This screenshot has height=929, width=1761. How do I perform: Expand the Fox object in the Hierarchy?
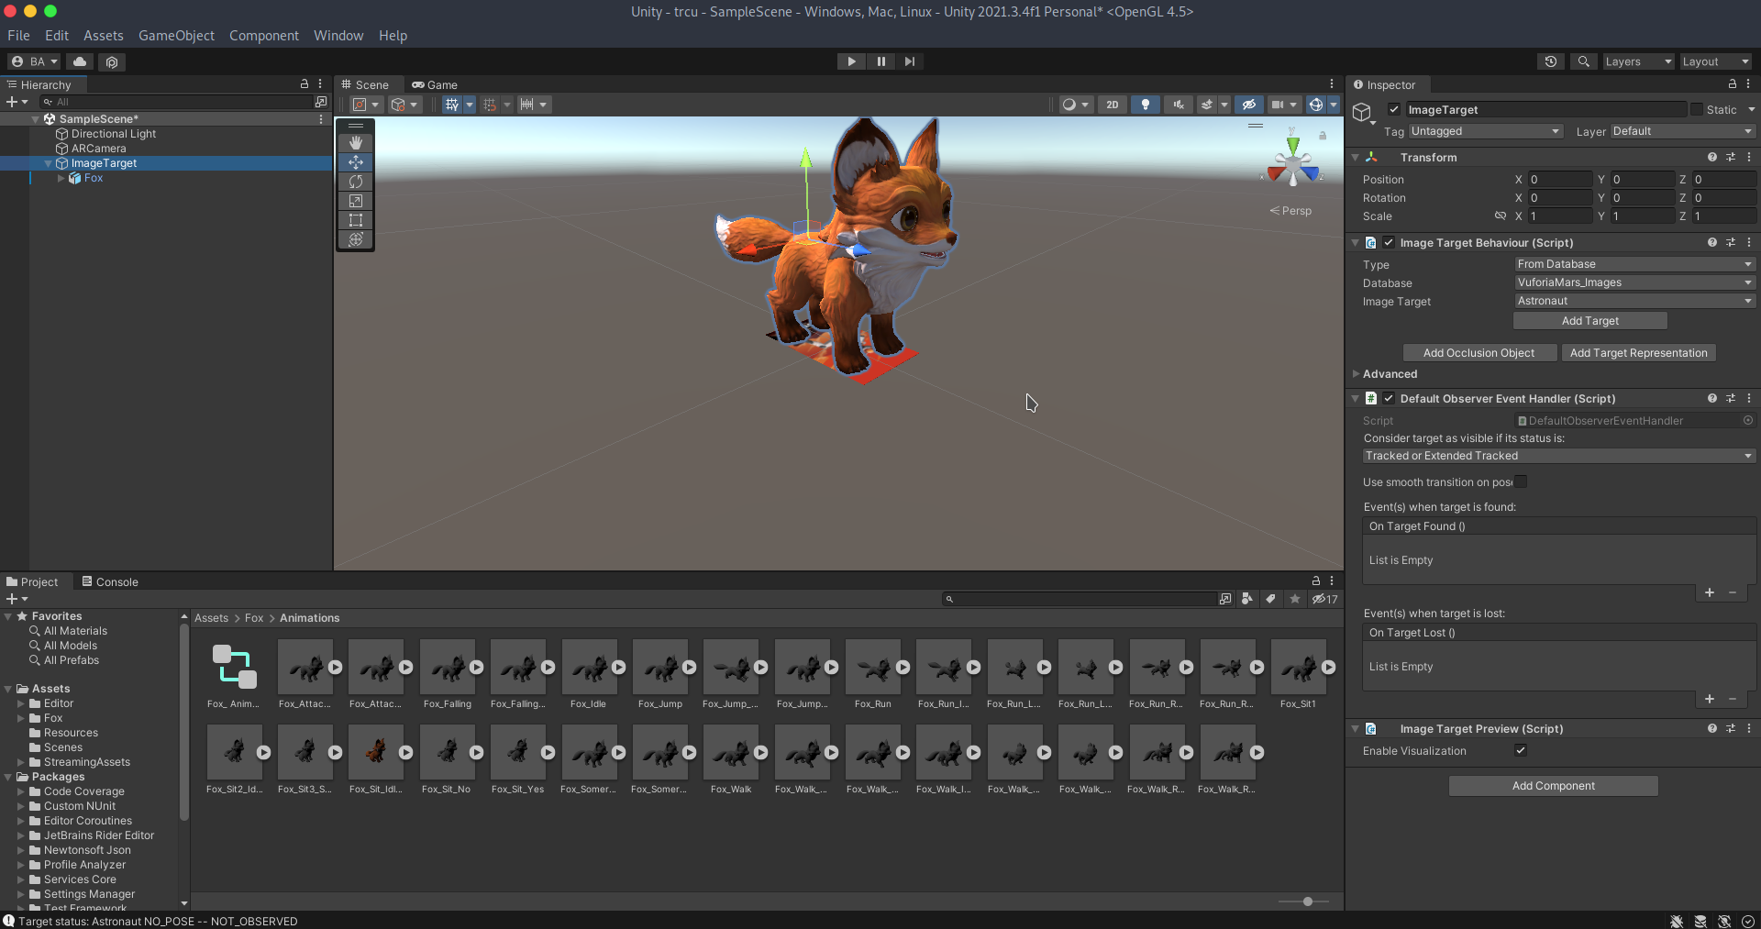pyautogui.click(x=61, y=178)
